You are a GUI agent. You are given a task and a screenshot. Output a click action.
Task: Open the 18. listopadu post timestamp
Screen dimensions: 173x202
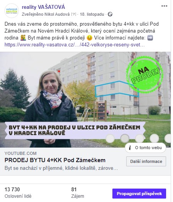pos(92,14)
